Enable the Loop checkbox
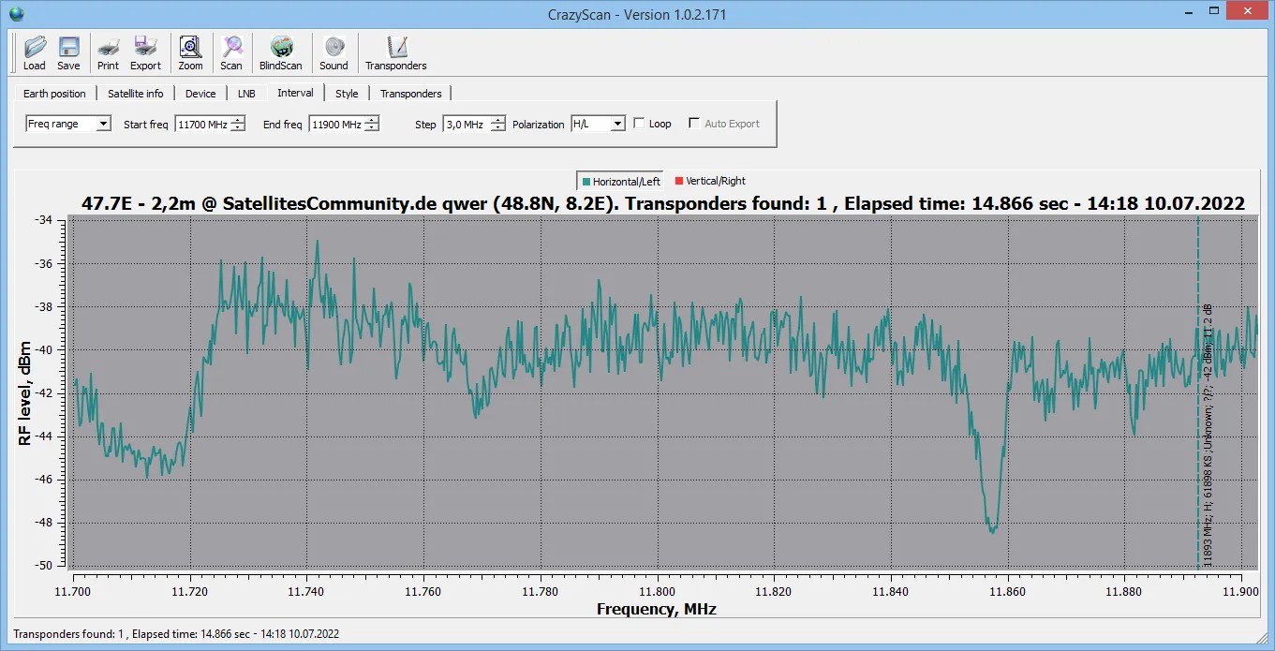Viewport: 1275px width, 651px height. (639, 124)
